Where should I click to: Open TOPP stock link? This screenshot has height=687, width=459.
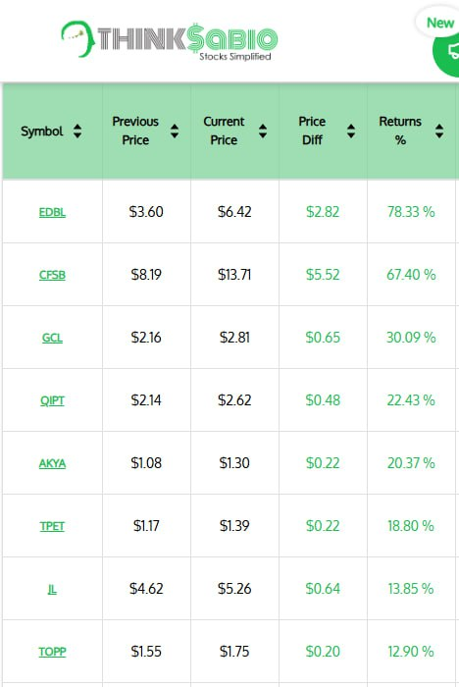[52, 652]
